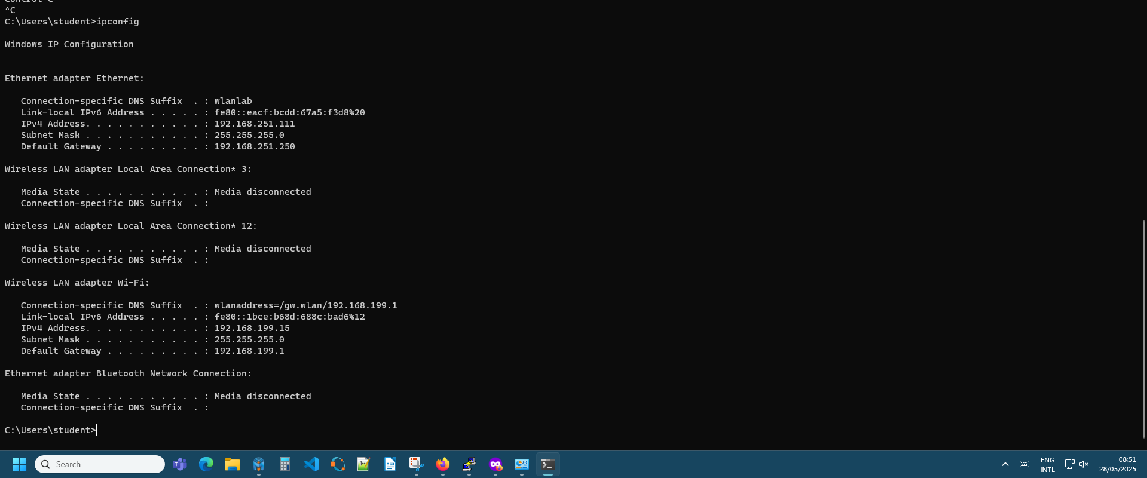1147x478 pixels.
Task: Click the Wi-Fi IPv4 address 192.168.199.15
Action: tap(252, 328)
